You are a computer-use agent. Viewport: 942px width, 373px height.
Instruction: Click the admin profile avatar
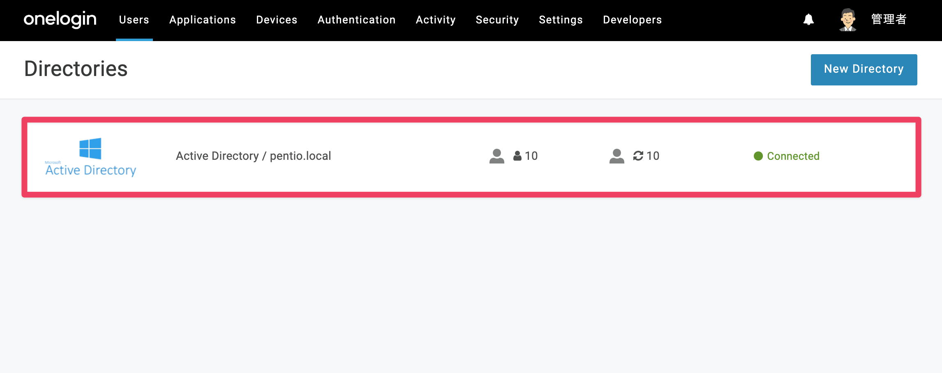point(847,20)
